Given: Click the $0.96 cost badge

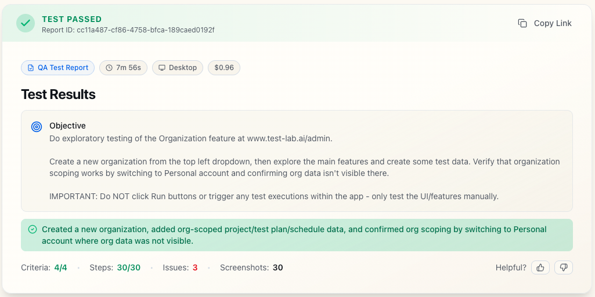Looking at the screenshot, I should 224,68.
